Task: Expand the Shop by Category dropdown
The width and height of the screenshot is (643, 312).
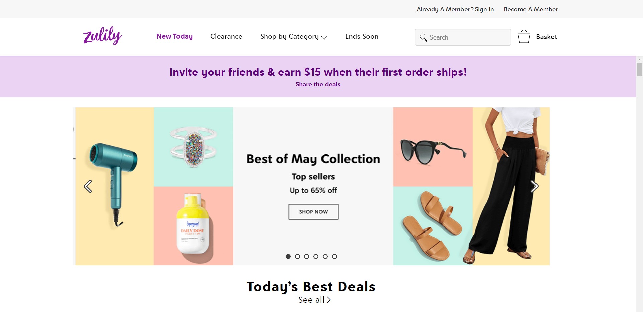Action: pos(293,36)
